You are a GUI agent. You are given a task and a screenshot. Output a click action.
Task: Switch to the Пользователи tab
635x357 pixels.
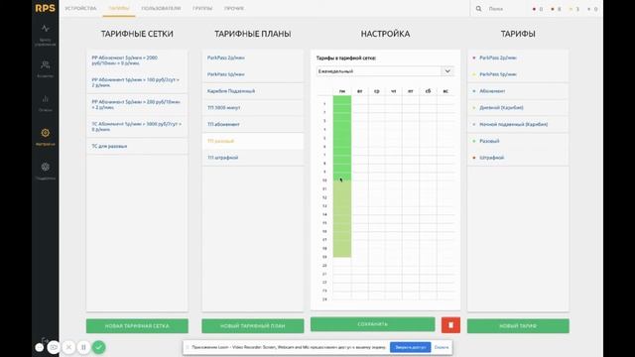coord(161,8)
